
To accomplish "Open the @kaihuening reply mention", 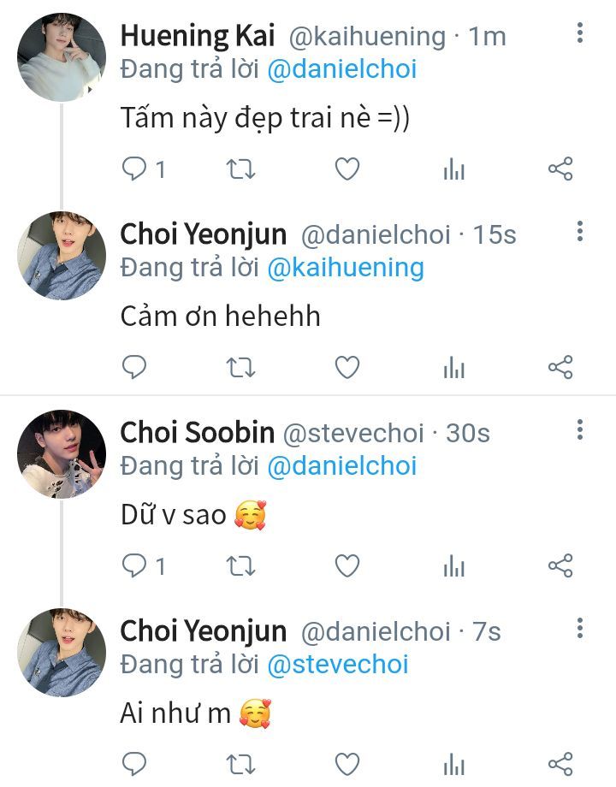I will (346, 268).
